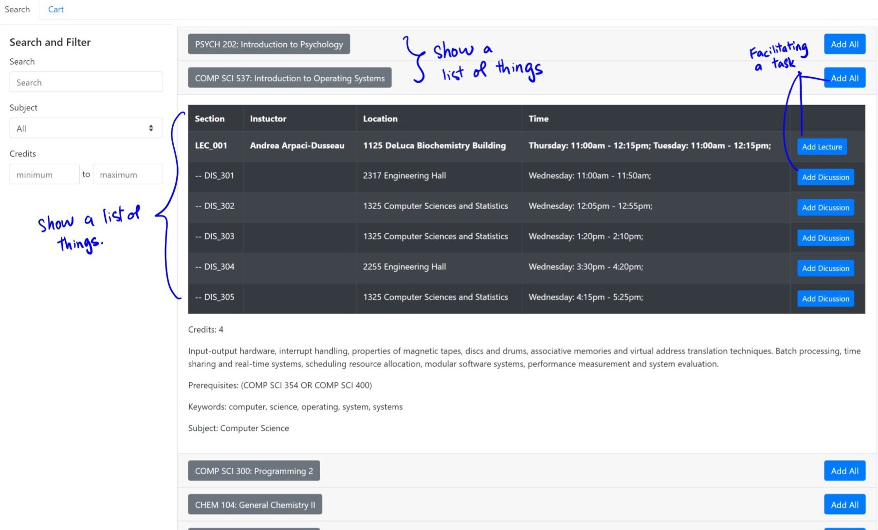Click the Prerequisites line
Viewport: 878px width, 530px height.
coord(280,385)
